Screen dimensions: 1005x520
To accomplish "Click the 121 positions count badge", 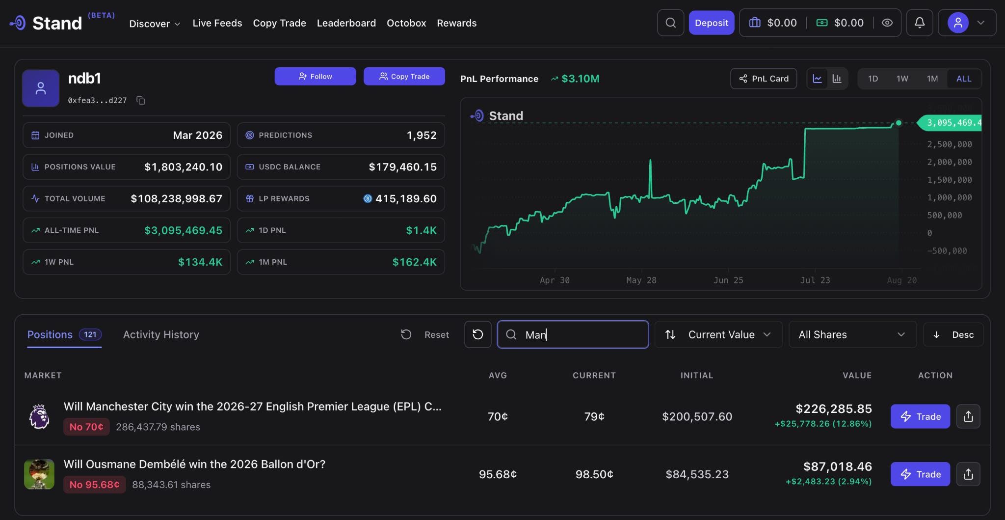I will (x=90, y=334).
